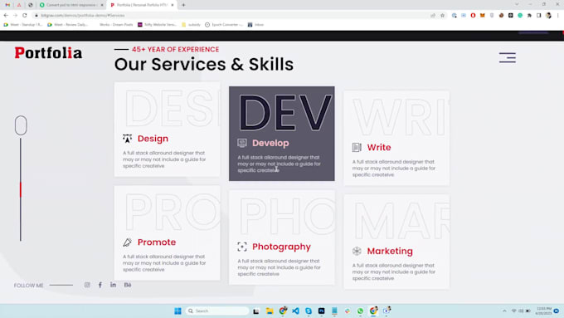Select the Photography card title
564x318 pixels.
tap(281, 247)
